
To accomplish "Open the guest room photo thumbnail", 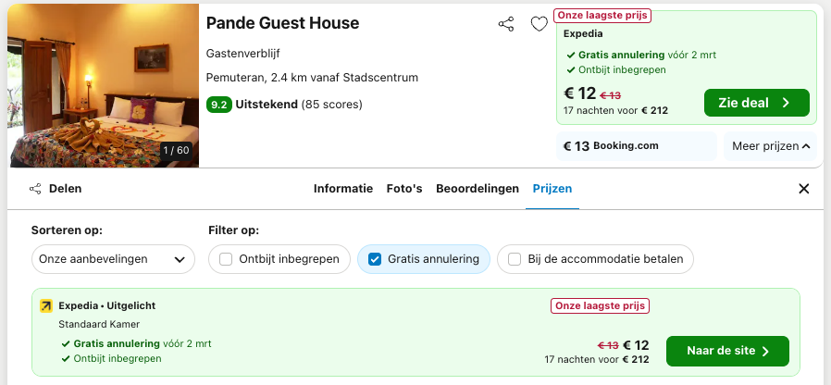I will pyautogui.click(x=104, y=86).
